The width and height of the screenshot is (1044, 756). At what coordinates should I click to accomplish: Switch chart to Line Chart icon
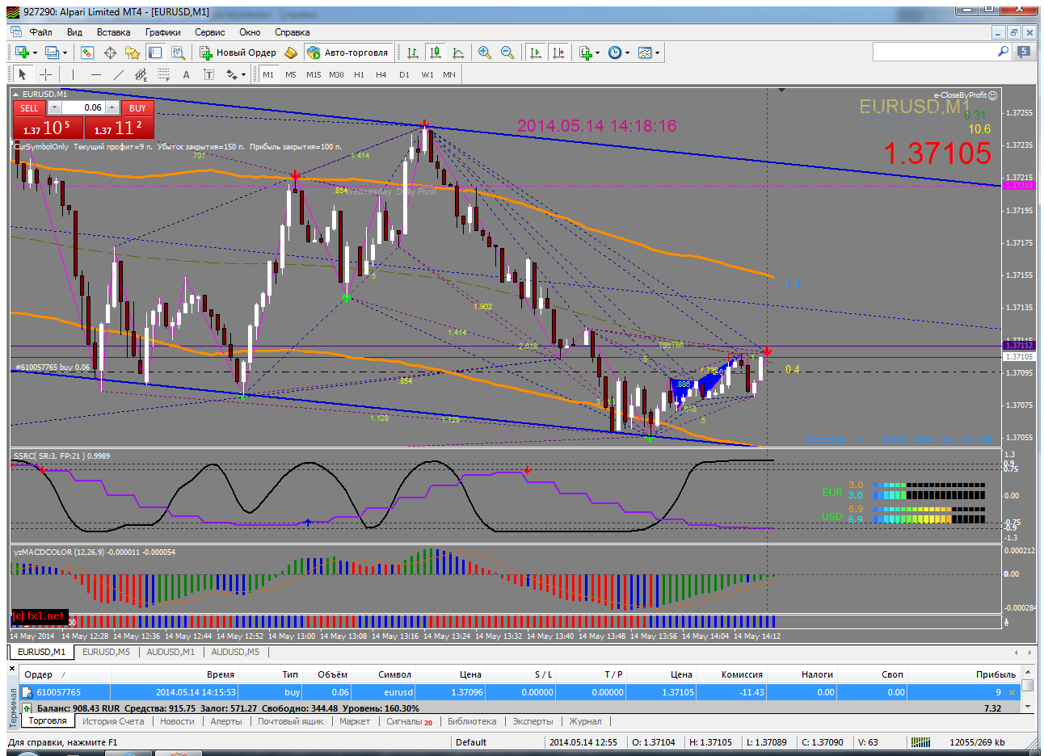point(458,52)
